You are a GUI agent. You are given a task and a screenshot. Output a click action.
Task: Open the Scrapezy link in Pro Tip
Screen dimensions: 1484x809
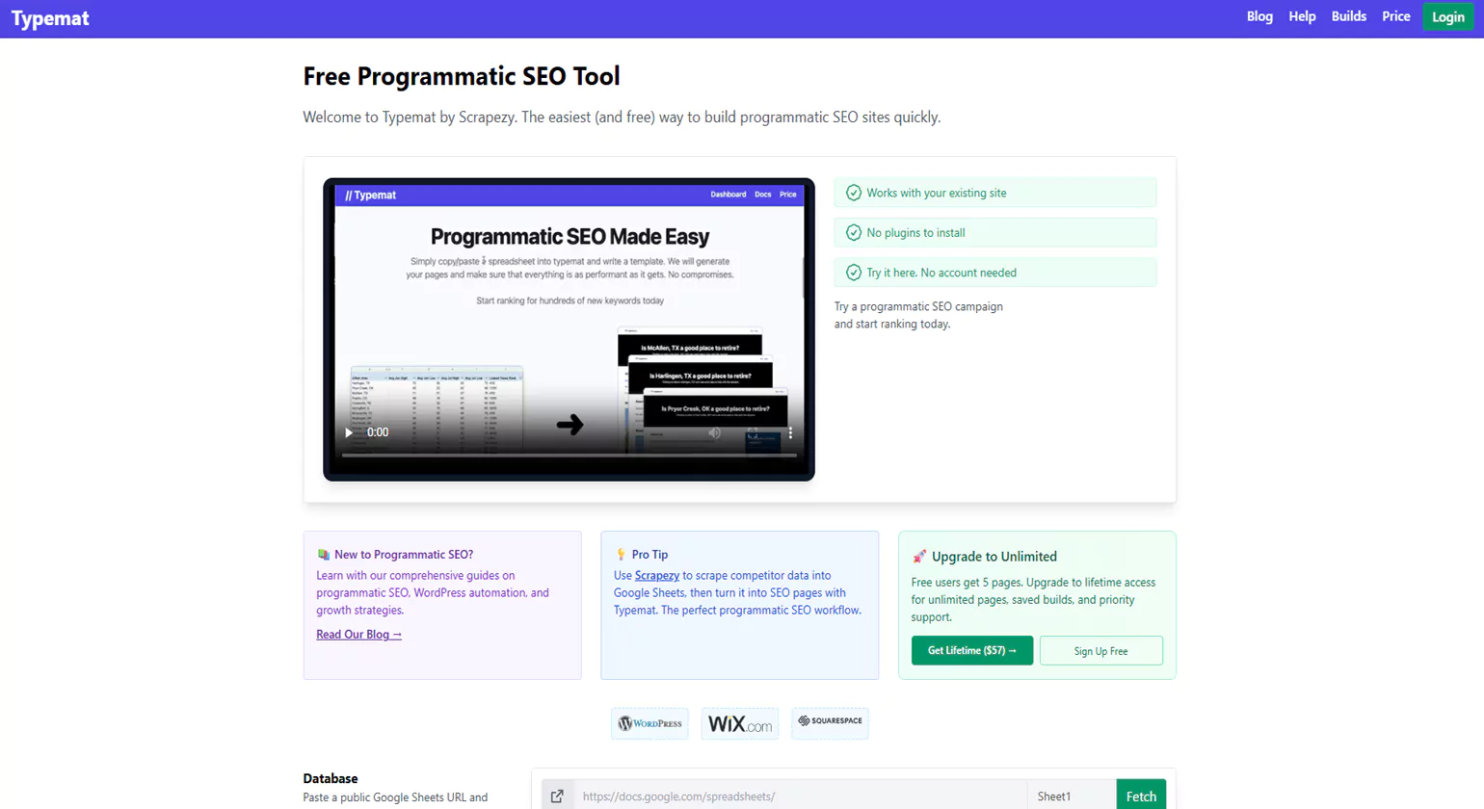656,576
